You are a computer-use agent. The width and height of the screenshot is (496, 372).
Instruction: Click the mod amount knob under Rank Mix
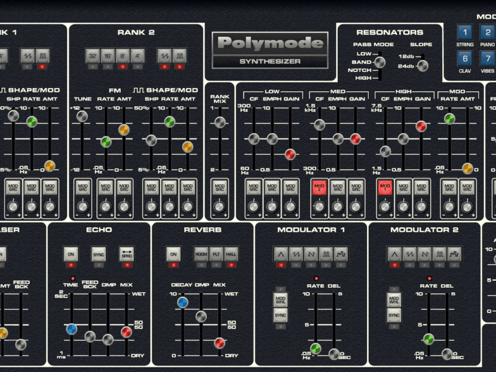(219, 206)
